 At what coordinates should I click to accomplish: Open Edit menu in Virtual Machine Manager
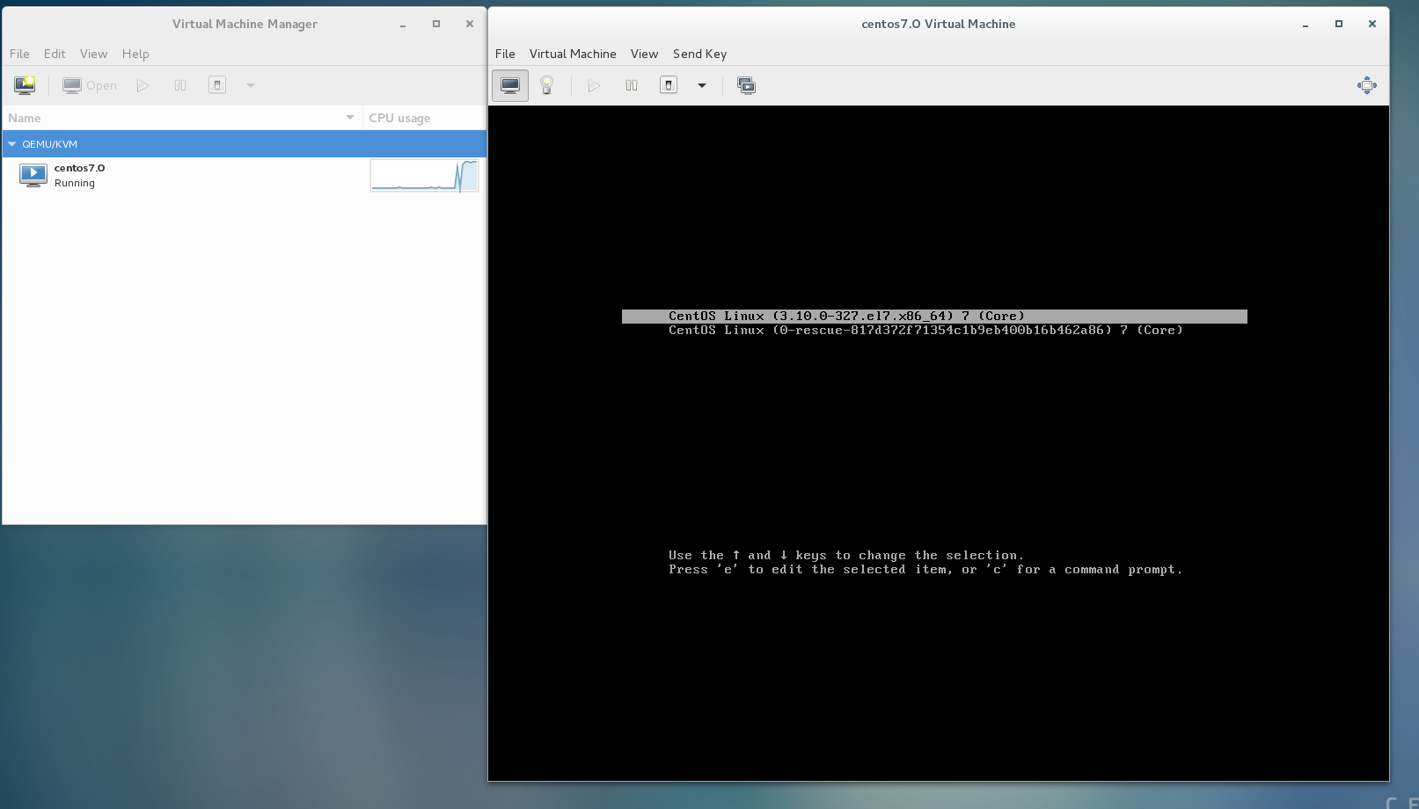[55, 54]
